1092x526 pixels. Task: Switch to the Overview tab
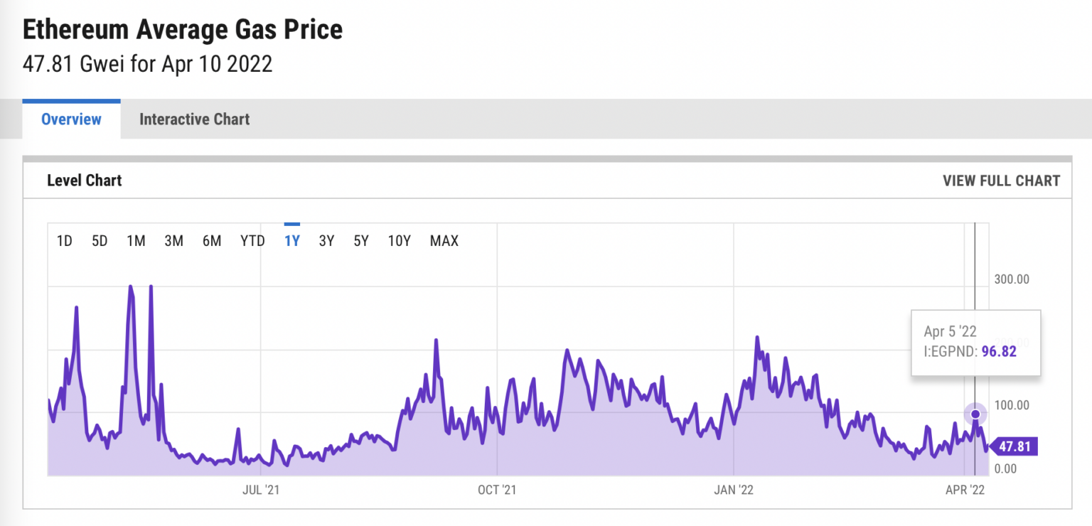coord(71,119)
